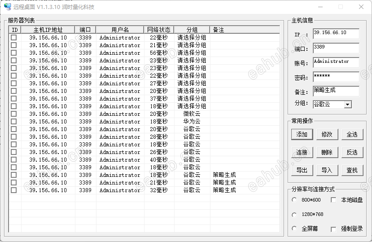The height and width of the screenshot is (242, 372).
Task: Click 策略生成 note in the 21毫秒 谷歌云 row
Action: point(224,182)
